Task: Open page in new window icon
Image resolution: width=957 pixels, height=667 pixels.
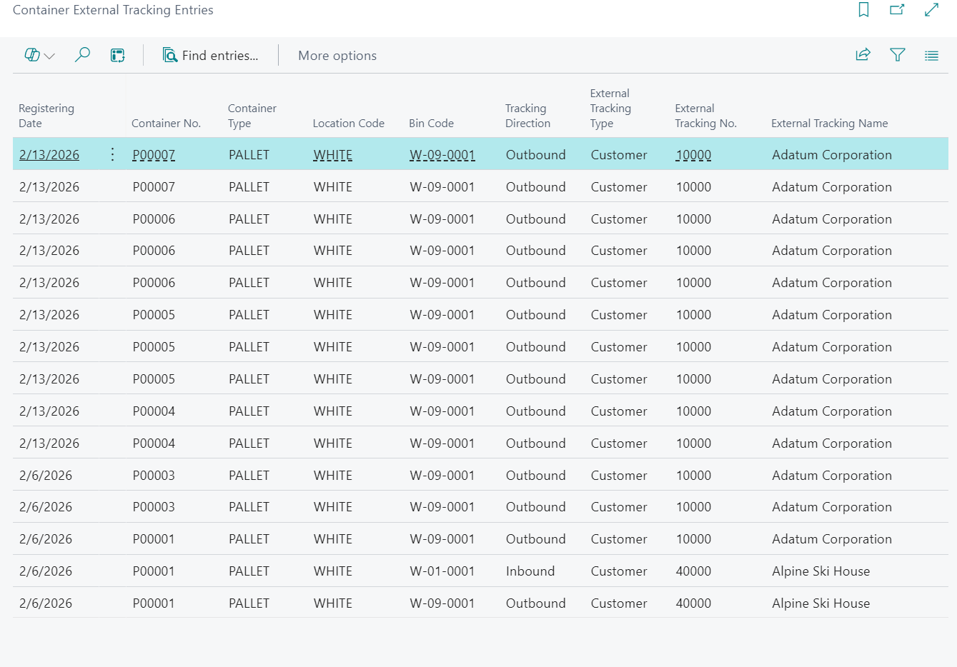Action: click(897, 10)
